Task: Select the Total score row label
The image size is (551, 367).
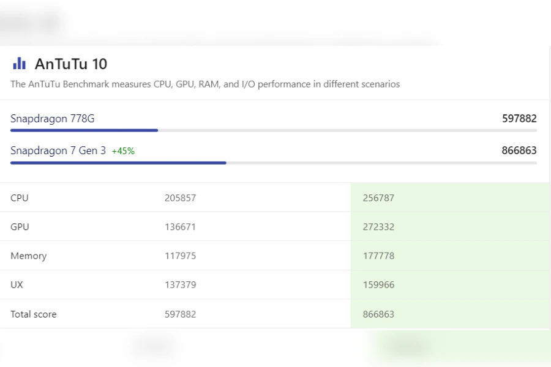Action: click(33, 314)
